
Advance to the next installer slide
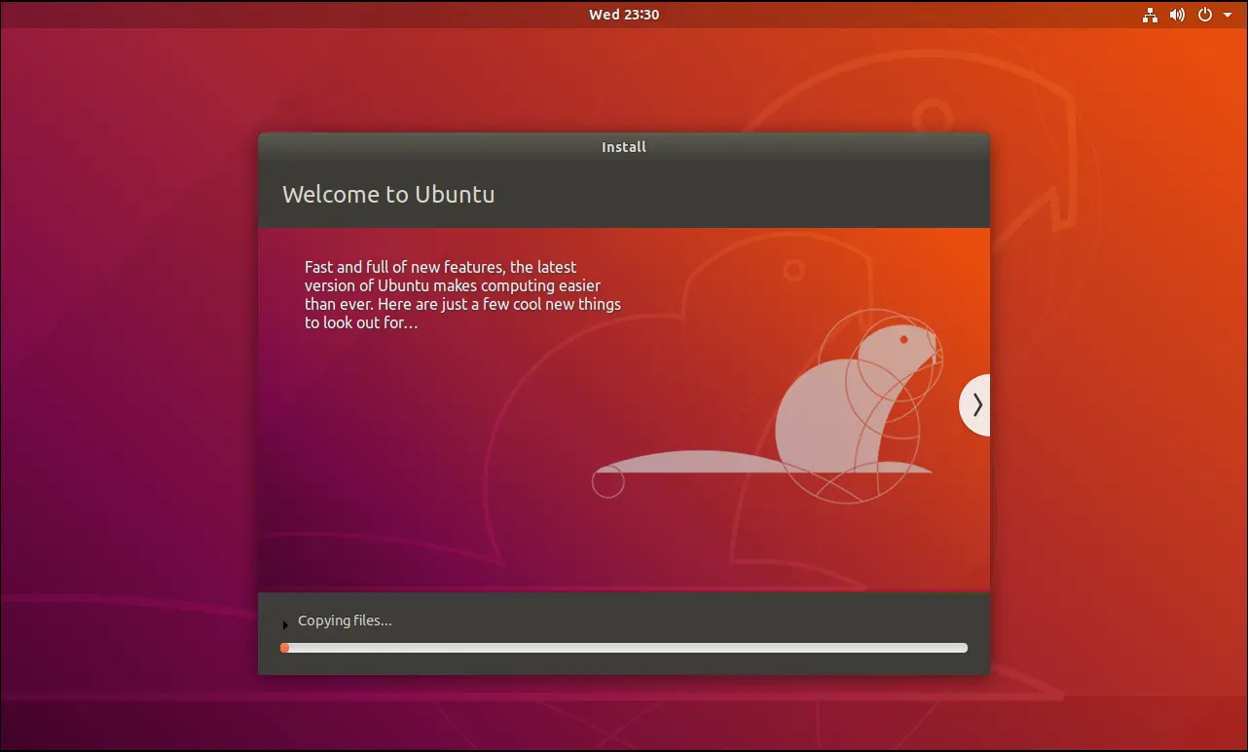click(x=976, y=404)
